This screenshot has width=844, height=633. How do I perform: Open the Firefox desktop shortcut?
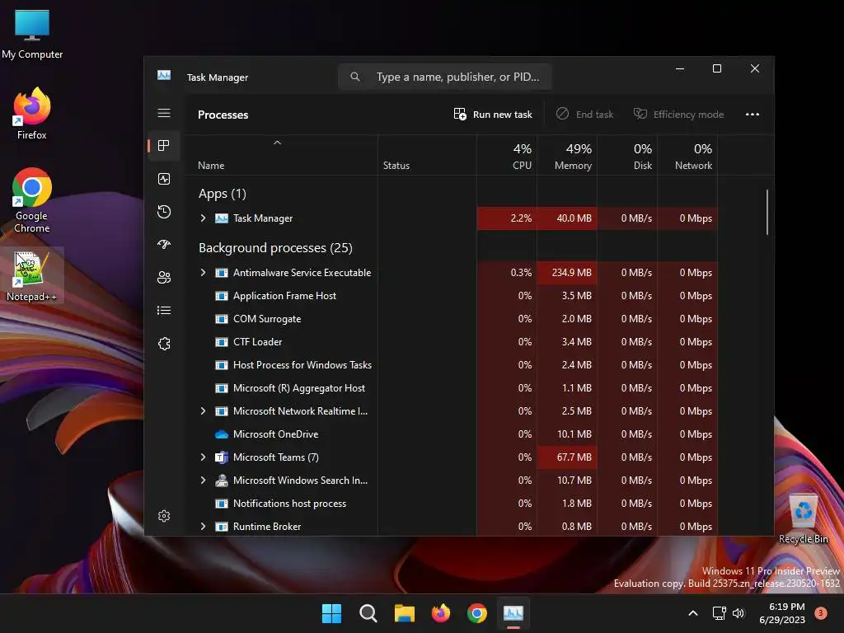tap(32, 114)
